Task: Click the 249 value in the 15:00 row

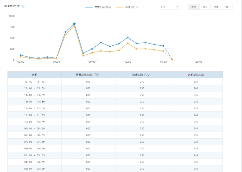Action: (196, 88)
